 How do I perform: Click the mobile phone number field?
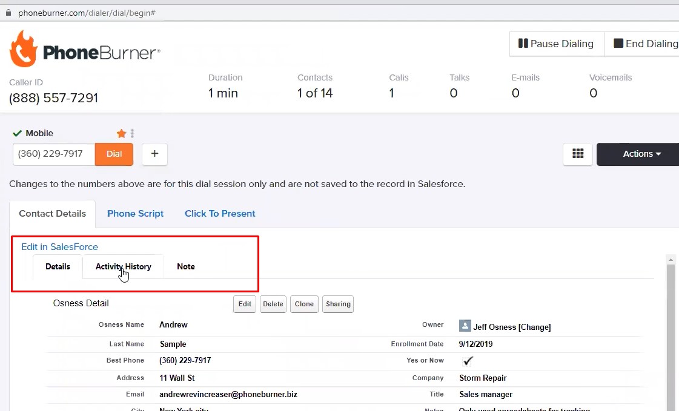(54, 154)
